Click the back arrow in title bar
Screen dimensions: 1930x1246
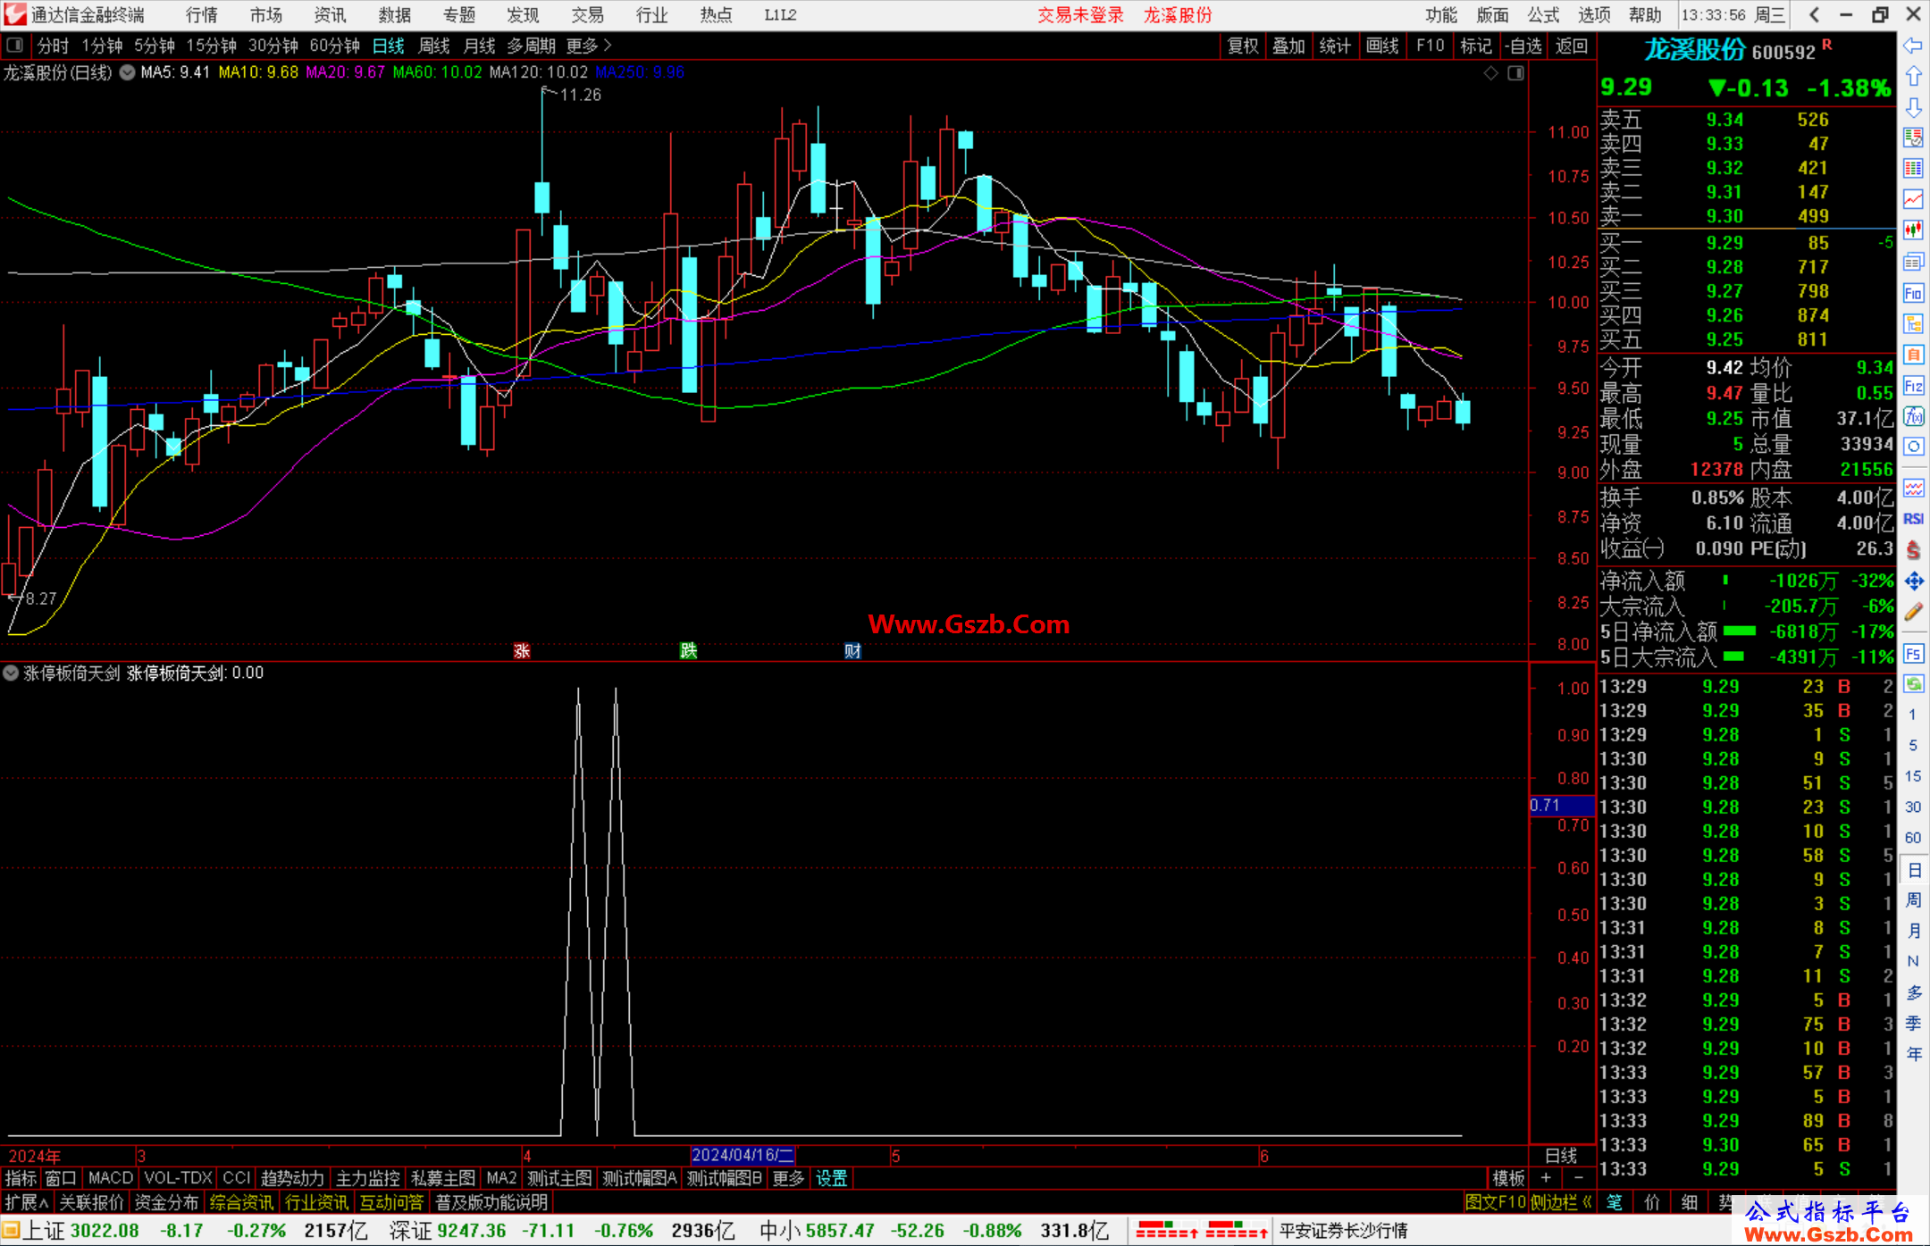pyautogui.click(x=1814, y=14)
